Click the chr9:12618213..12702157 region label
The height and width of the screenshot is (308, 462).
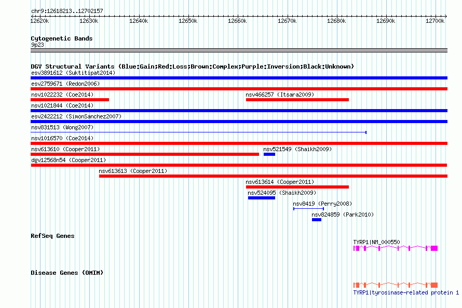click(67, 11)
